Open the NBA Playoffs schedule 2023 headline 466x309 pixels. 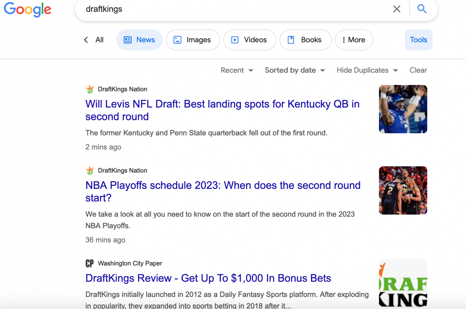pos(223,192)
